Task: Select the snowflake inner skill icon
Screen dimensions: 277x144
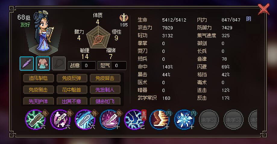Action: click(184, 120)
